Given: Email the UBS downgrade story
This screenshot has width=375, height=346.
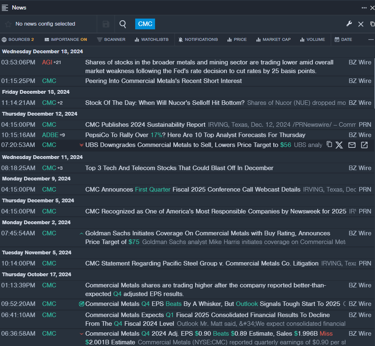Looking at the screenshot, I should pos(352,145).
